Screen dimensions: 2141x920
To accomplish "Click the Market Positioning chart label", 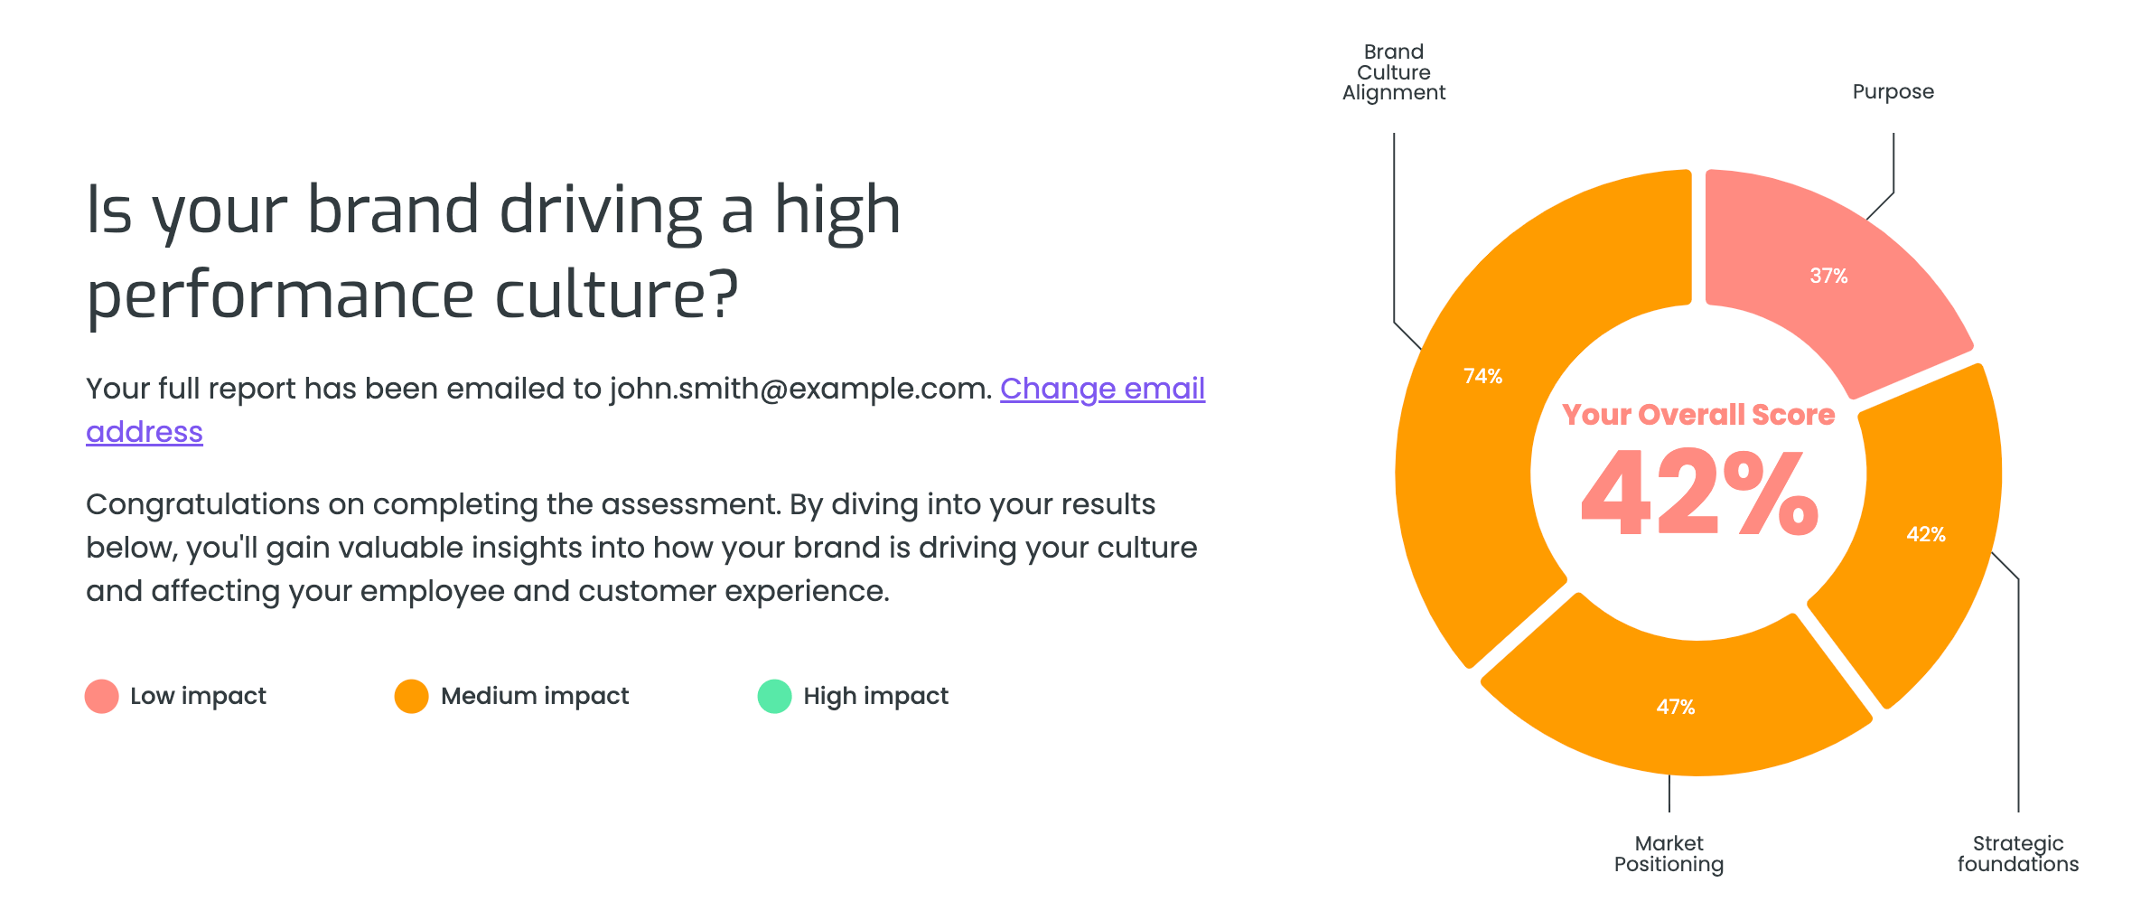I will (x=1669, y=854).
